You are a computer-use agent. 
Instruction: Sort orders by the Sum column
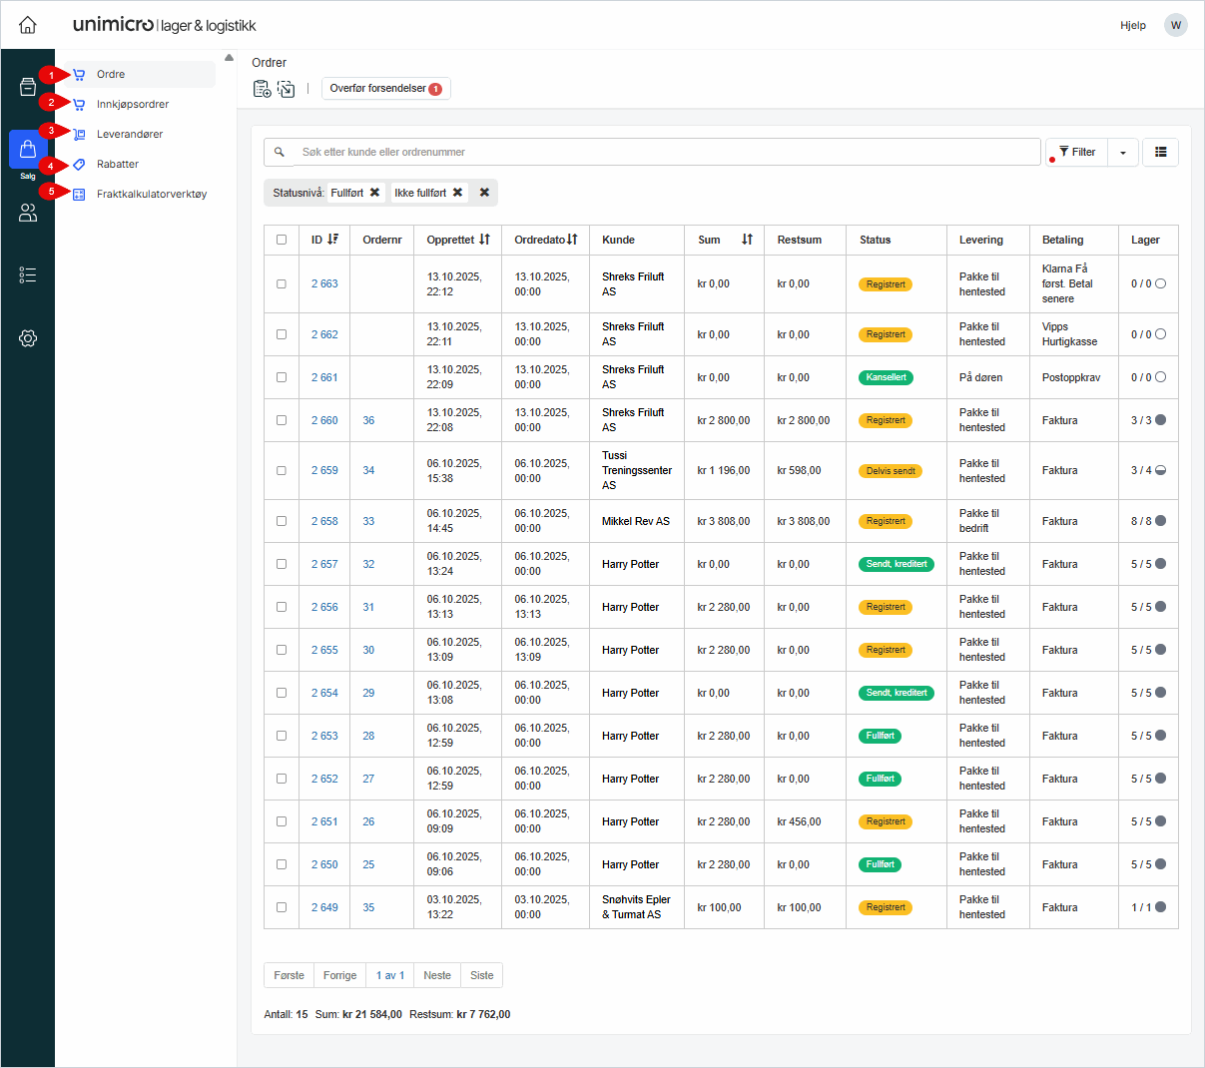coord(747,240)
